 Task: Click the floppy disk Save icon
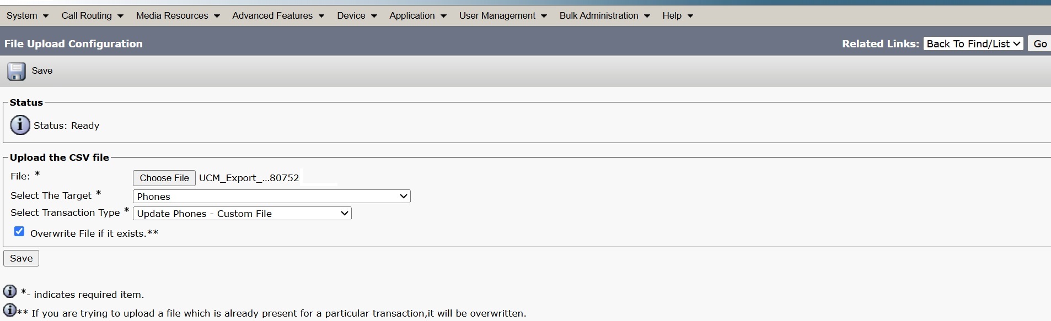click(16, 71)
